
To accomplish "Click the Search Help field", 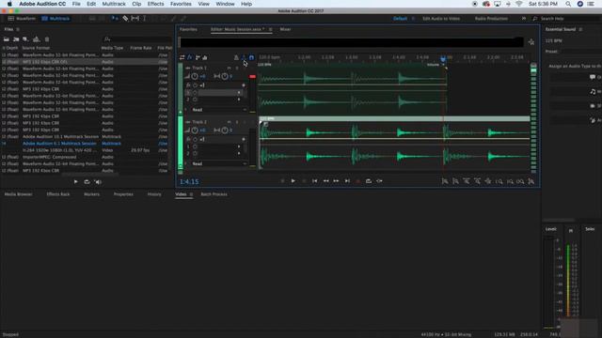I will 567,19.
